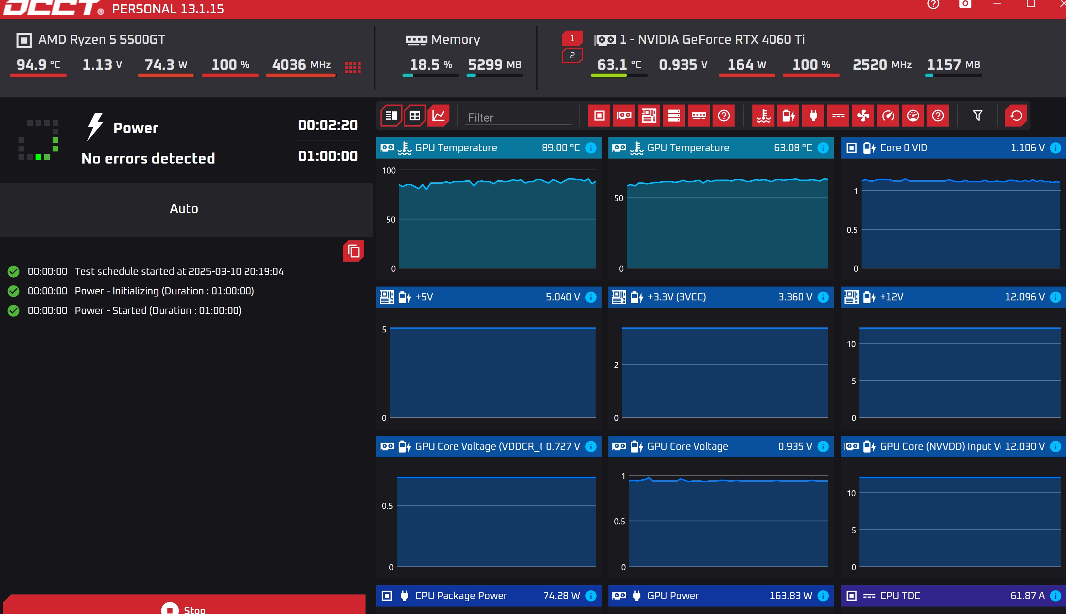Click the Memory 5299 MB value
The width and height of the screenshot is (1066, 614).
coord(495,64)
